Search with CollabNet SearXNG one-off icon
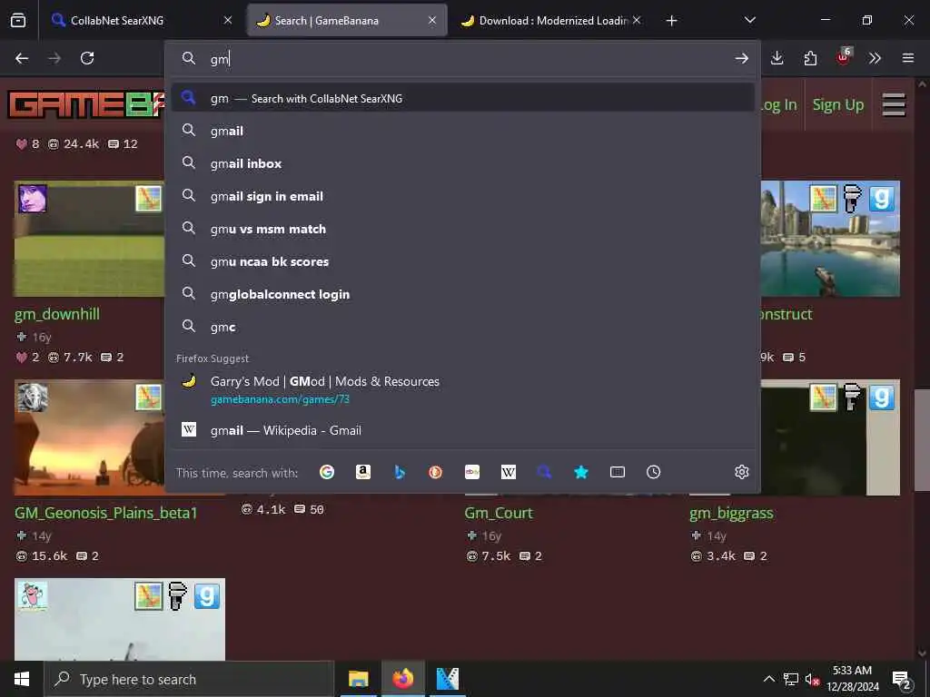Image resolution: width=930 pixels, height=697 pixels. [x=545, y=472]
